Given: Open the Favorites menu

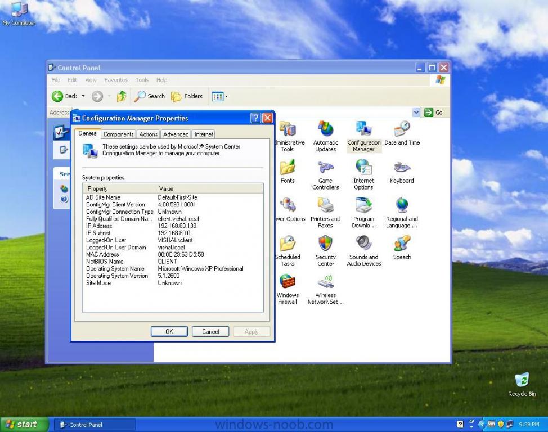Looking at the screenshot, I should pyautogui.click(x=116, y=80).
